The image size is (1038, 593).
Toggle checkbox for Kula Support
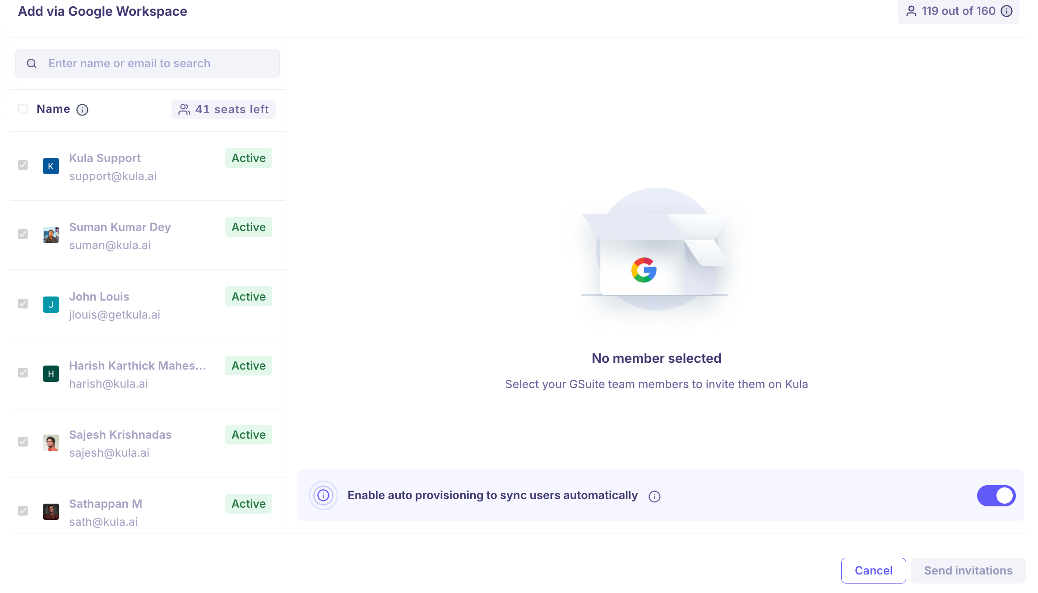click(x=23, y=165)
